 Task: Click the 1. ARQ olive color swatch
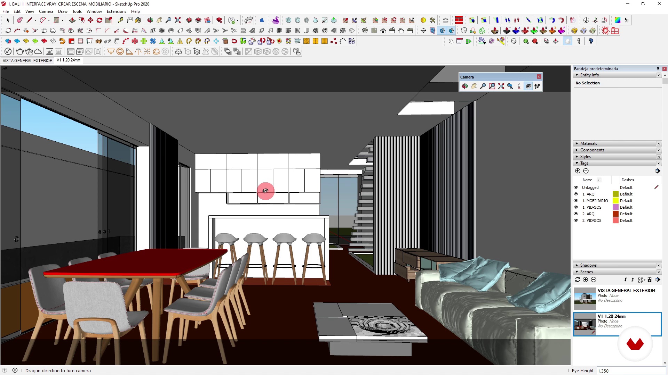click(615, 194)
